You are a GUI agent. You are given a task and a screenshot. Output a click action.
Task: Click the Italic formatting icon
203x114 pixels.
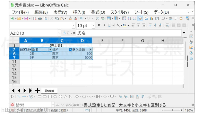click(104, 25)
